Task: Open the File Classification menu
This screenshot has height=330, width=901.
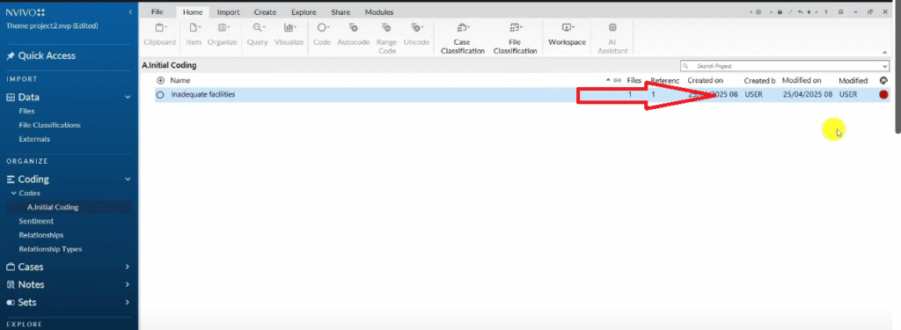Action: (515, 38)
